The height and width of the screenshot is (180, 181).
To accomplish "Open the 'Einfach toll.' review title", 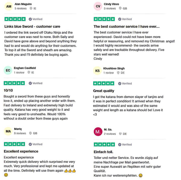I will click(x=103, y=152).
